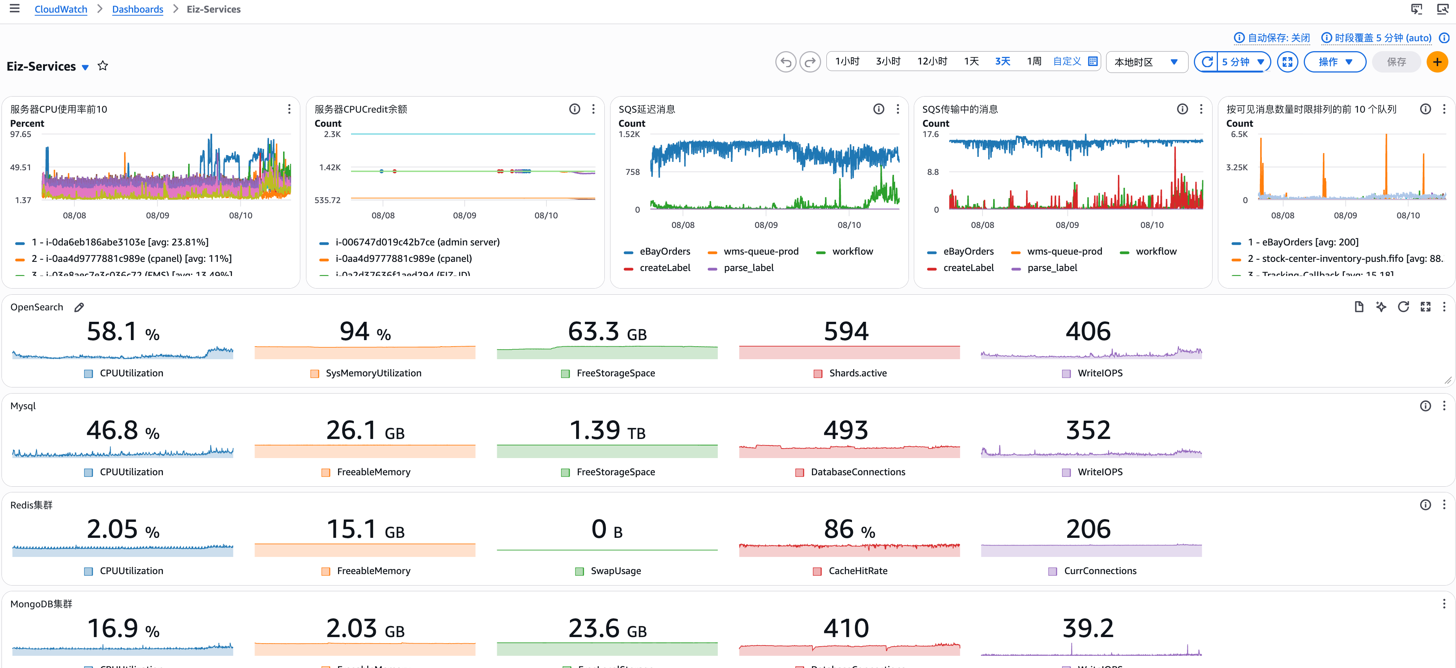Open the top-right feedback screen icon
Screen dimensions: 1456x668
coord(1416,9)
